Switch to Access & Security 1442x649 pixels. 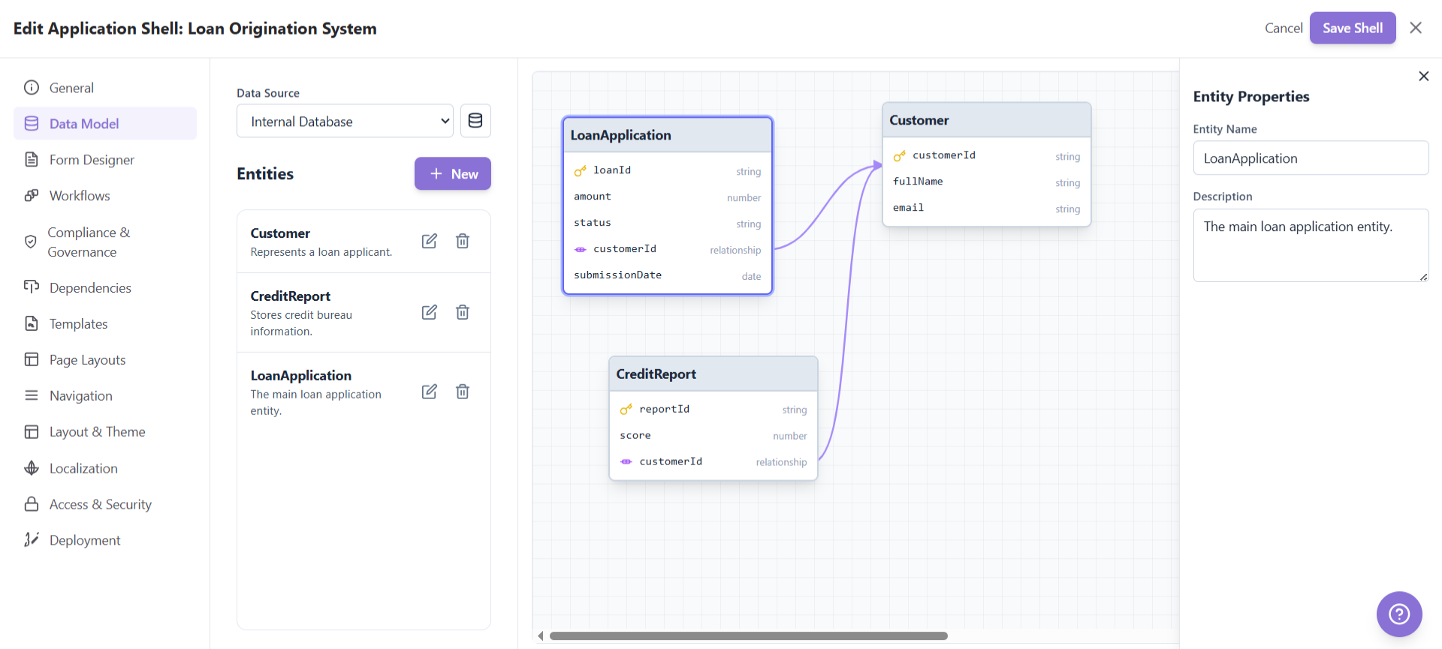coord(100,504)
